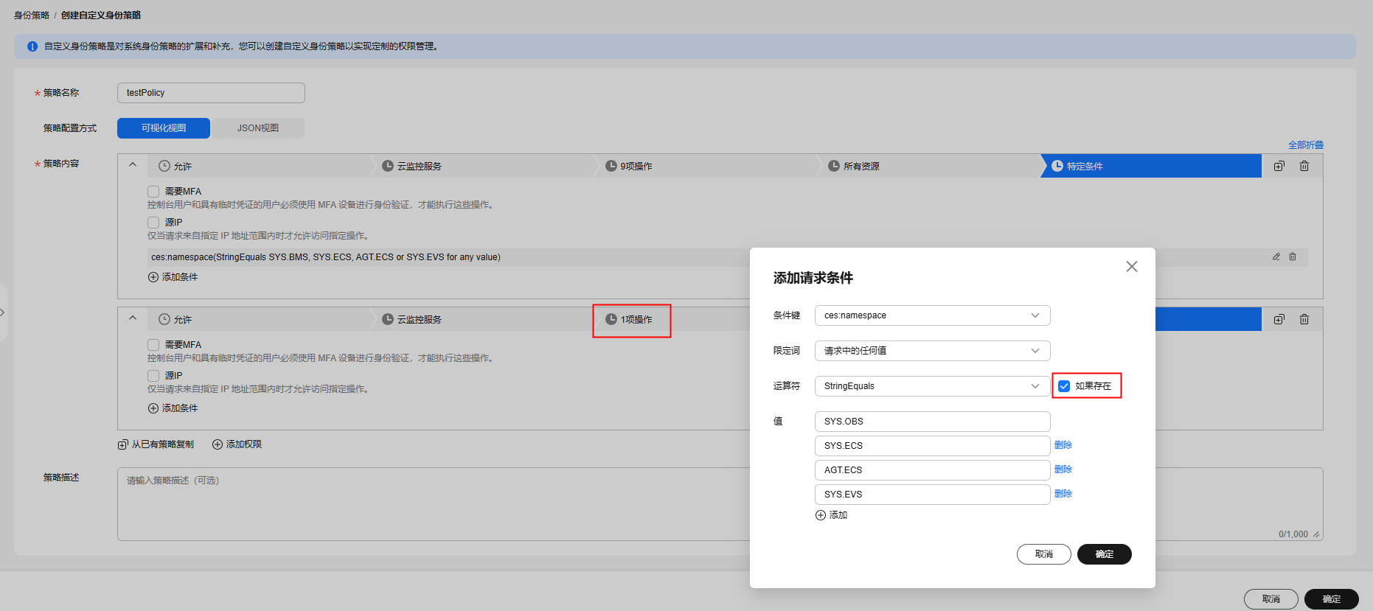Click edit pencil icon for ces:namespace condition
1373x611 pixels.
[x=1276, y=257]
